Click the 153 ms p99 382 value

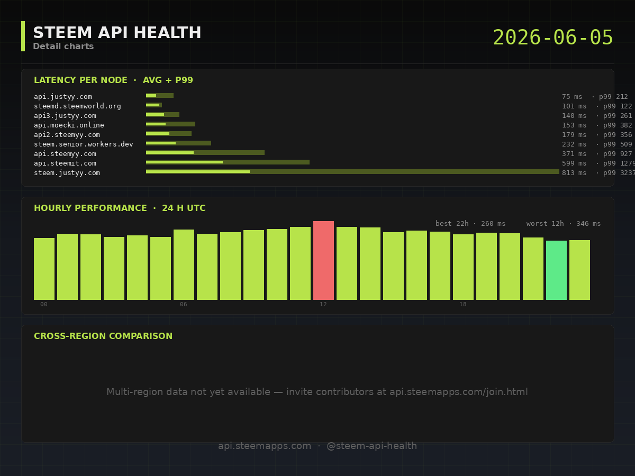(597, 125)
